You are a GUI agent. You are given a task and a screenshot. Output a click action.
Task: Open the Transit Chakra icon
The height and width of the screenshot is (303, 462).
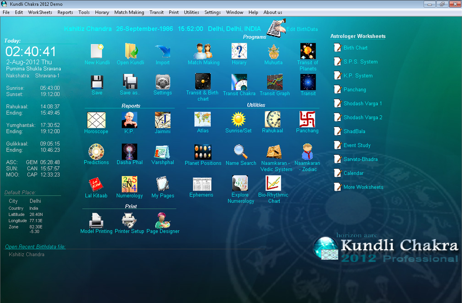click(239, 82)
